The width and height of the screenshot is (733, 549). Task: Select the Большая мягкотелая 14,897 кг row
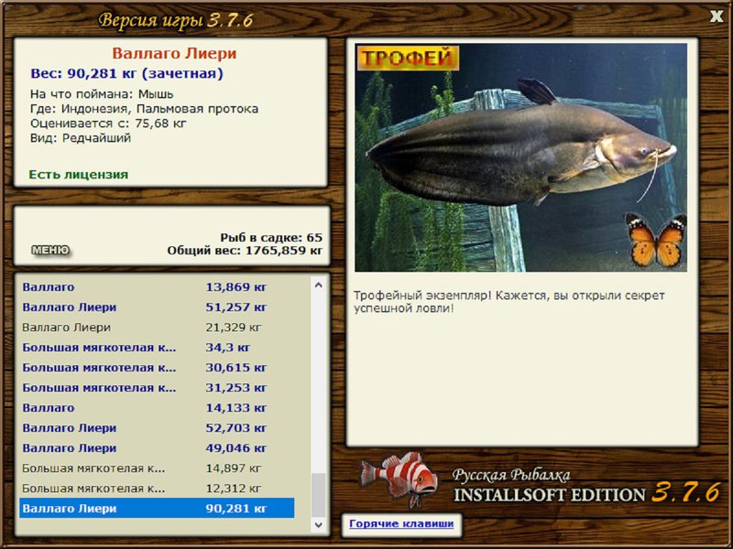pyautogui.click(x=157, y=468)
